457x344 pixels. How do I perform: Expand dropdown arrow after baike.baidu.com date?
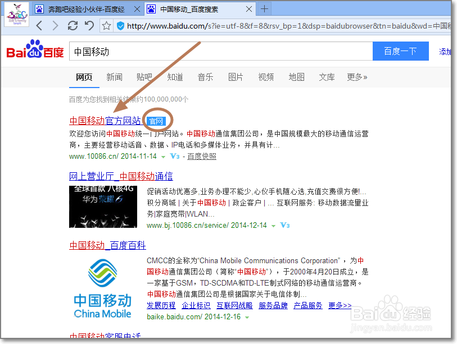(247, 318)
